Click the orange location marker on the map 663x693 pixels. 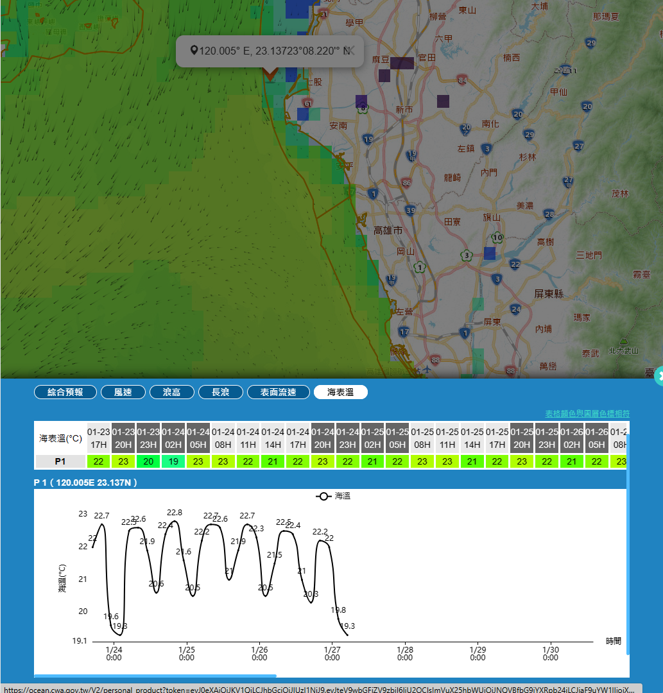[x=270, y=75]
